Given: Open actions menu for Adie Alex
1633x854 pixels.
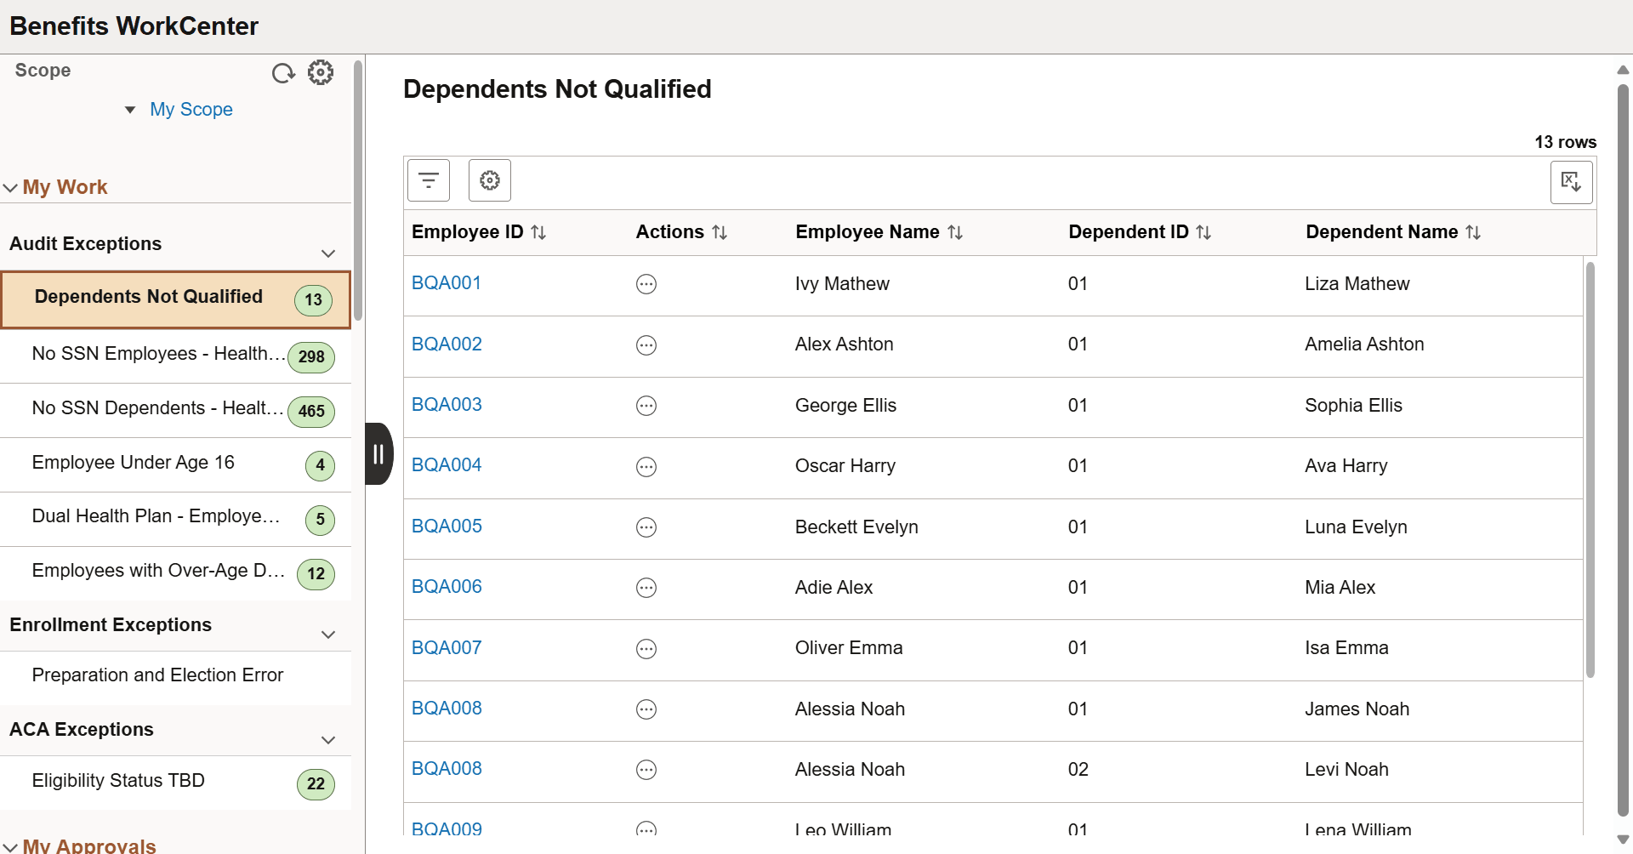Looking at the screenshot, I should point(646,588).
